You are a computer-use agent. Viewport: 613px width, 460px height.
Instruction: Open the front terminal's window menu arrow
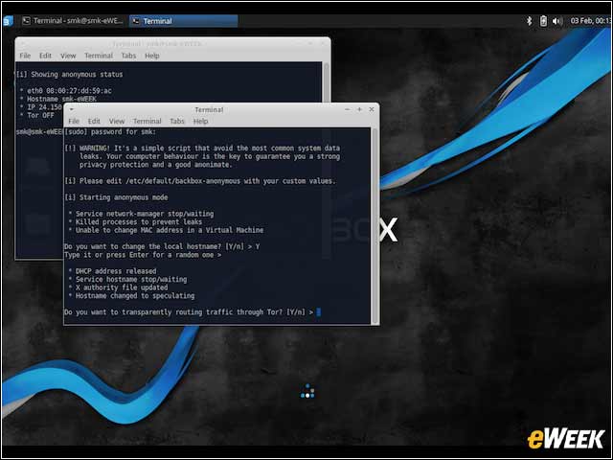pos(72,109)
